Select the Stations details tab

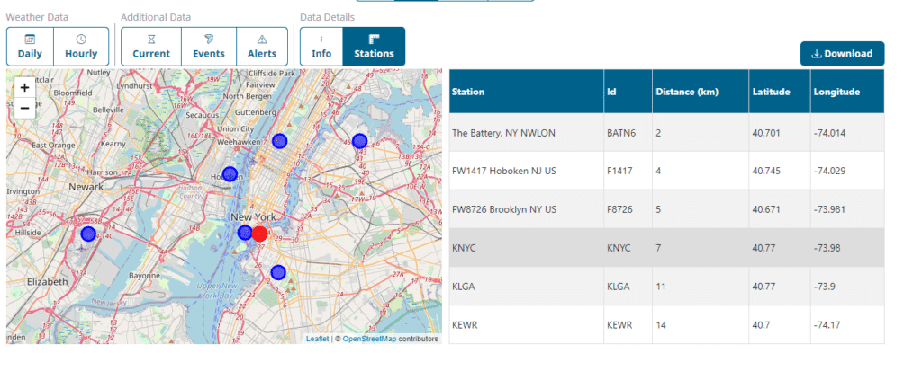(374, 46)
